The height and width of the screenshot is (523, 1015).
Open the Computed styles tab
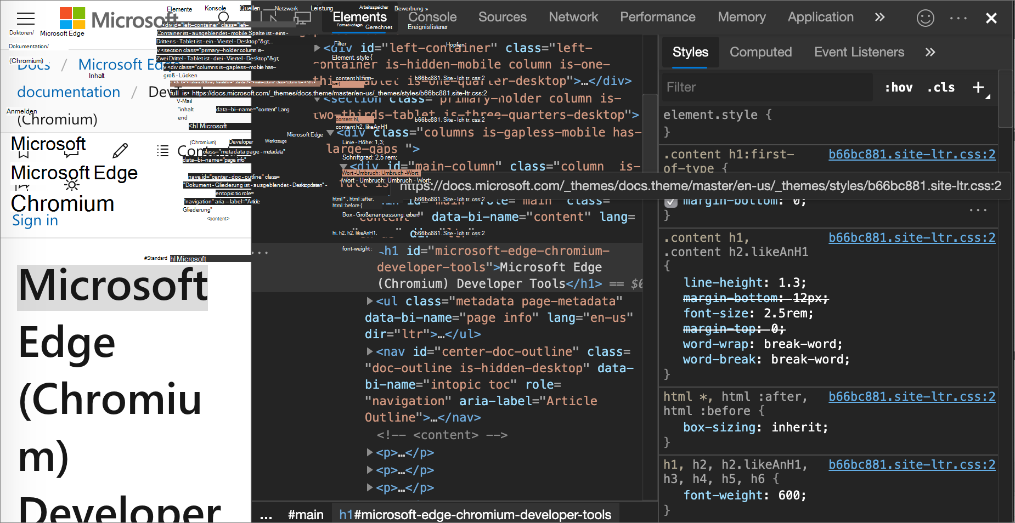761,52
